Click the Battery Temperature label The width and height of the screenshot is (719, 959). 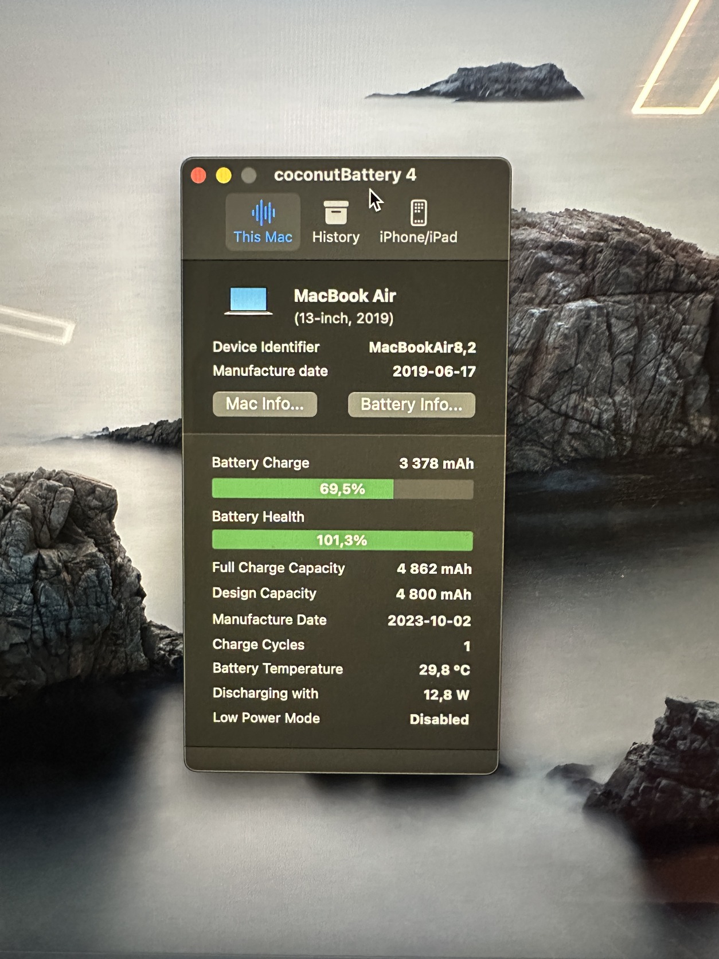pos(278,669)
